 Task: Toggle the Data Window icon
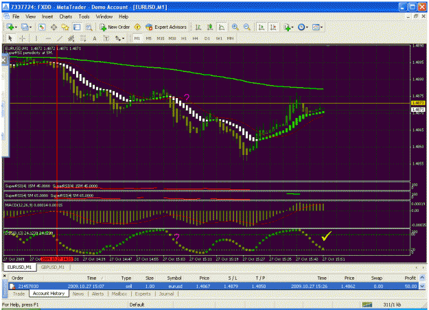pyautogui.click(x=54, y=27)
